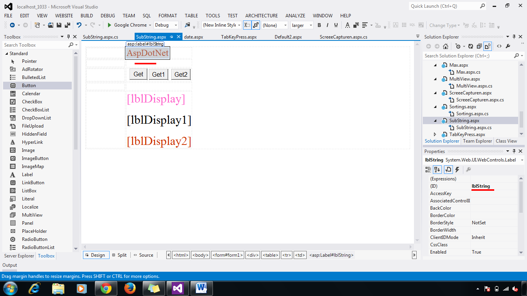Open the Properties events lightning bolt icon
The width and height of the screenshot is (527, 296).
click(457, 170)
